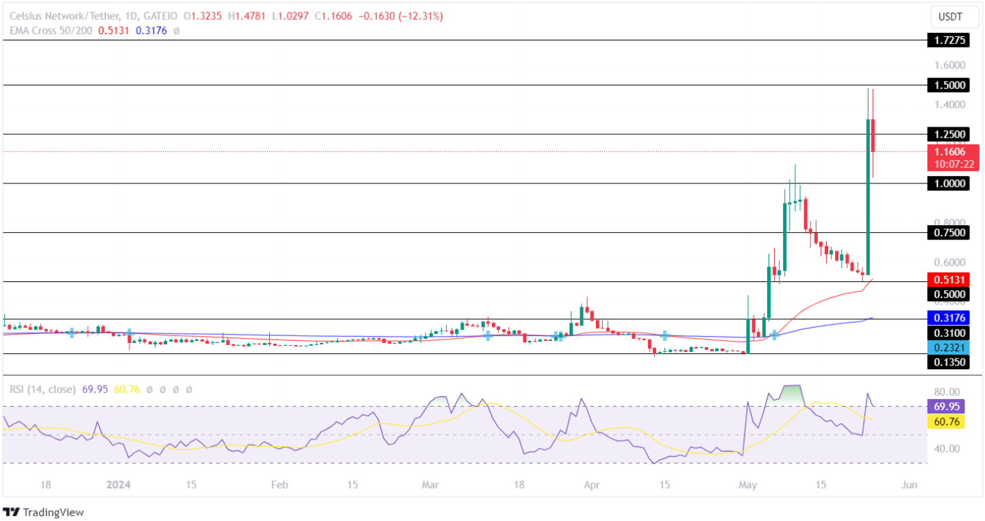Viewport: 985px width, 521px height.
Task: Click the tall green candle before latest
Action: click(x=868, y=197)
